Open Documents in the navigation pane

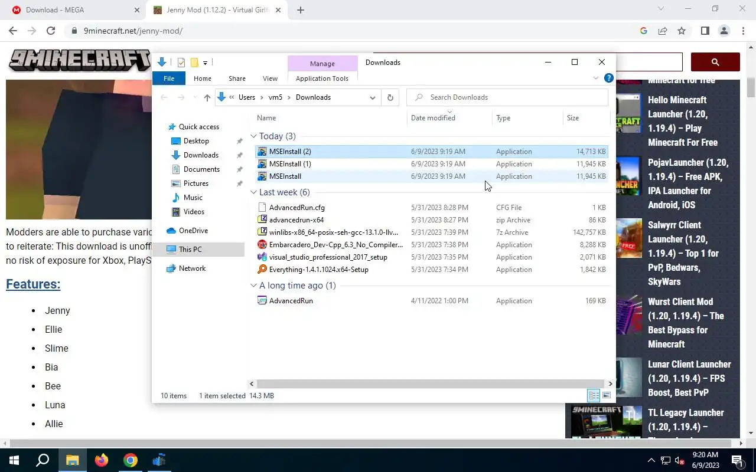(x=201, y=169)
